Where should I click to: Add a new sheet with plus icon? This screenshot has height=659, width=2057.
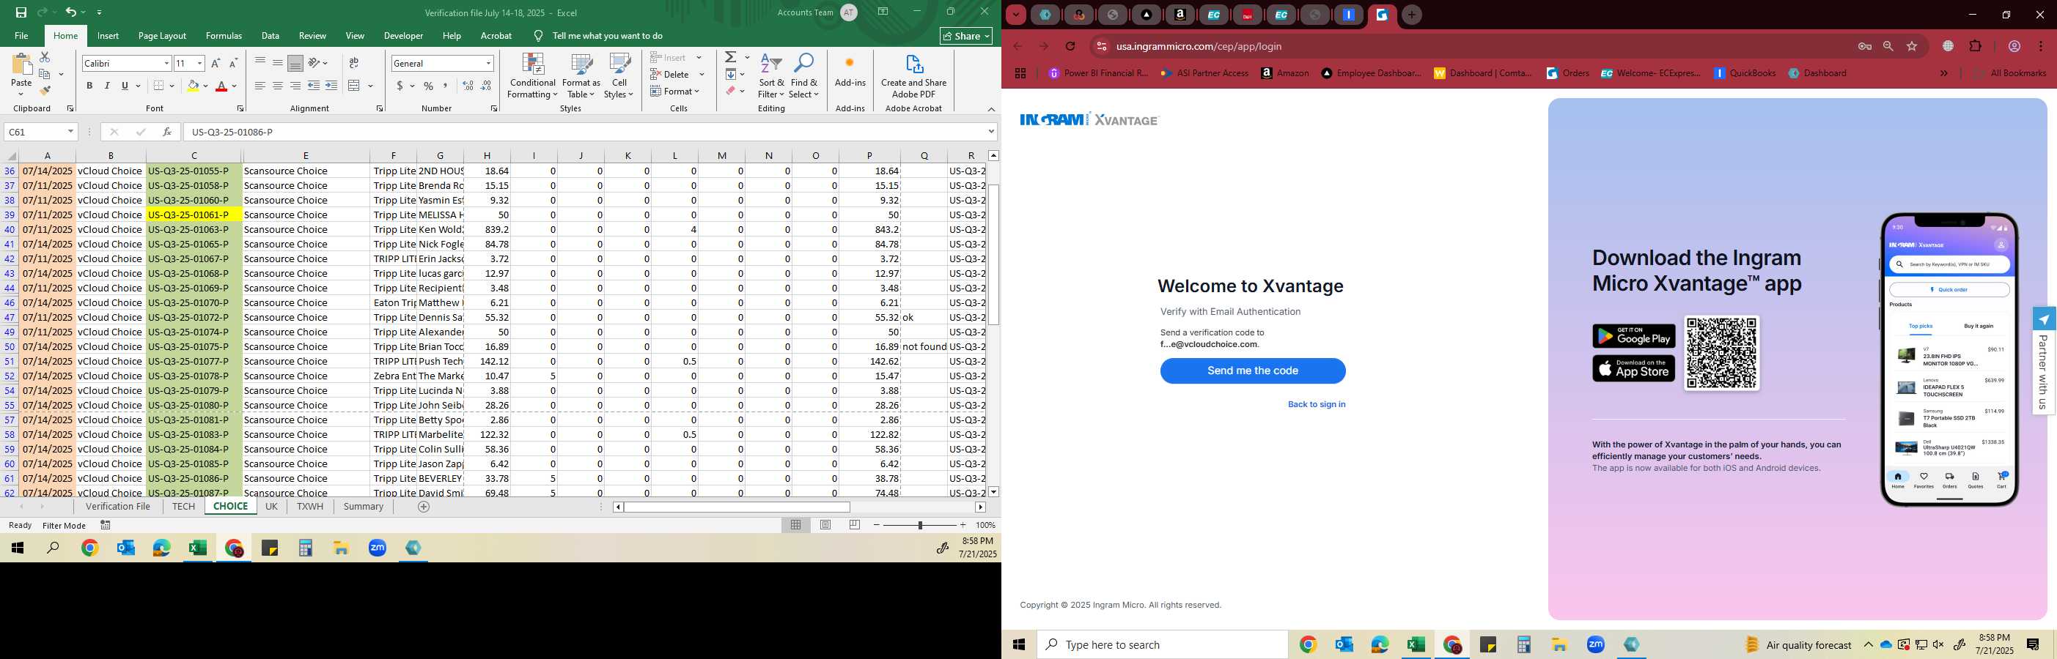pos(424,507)
